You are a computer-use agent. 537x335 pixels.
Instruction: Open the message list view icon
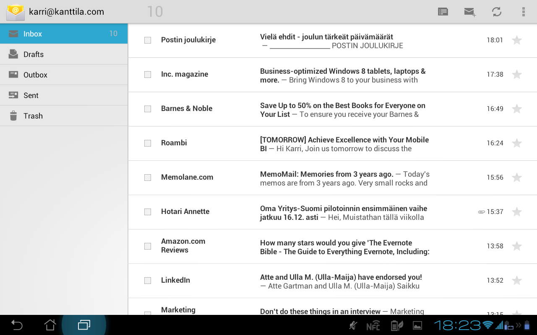443,12
